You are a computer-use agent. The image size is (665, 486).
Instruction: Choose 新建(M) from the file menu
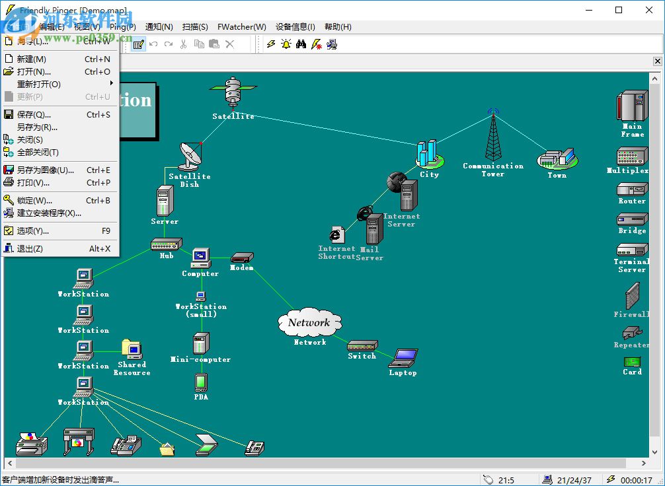pyautogui.click(x=59, y=59)
